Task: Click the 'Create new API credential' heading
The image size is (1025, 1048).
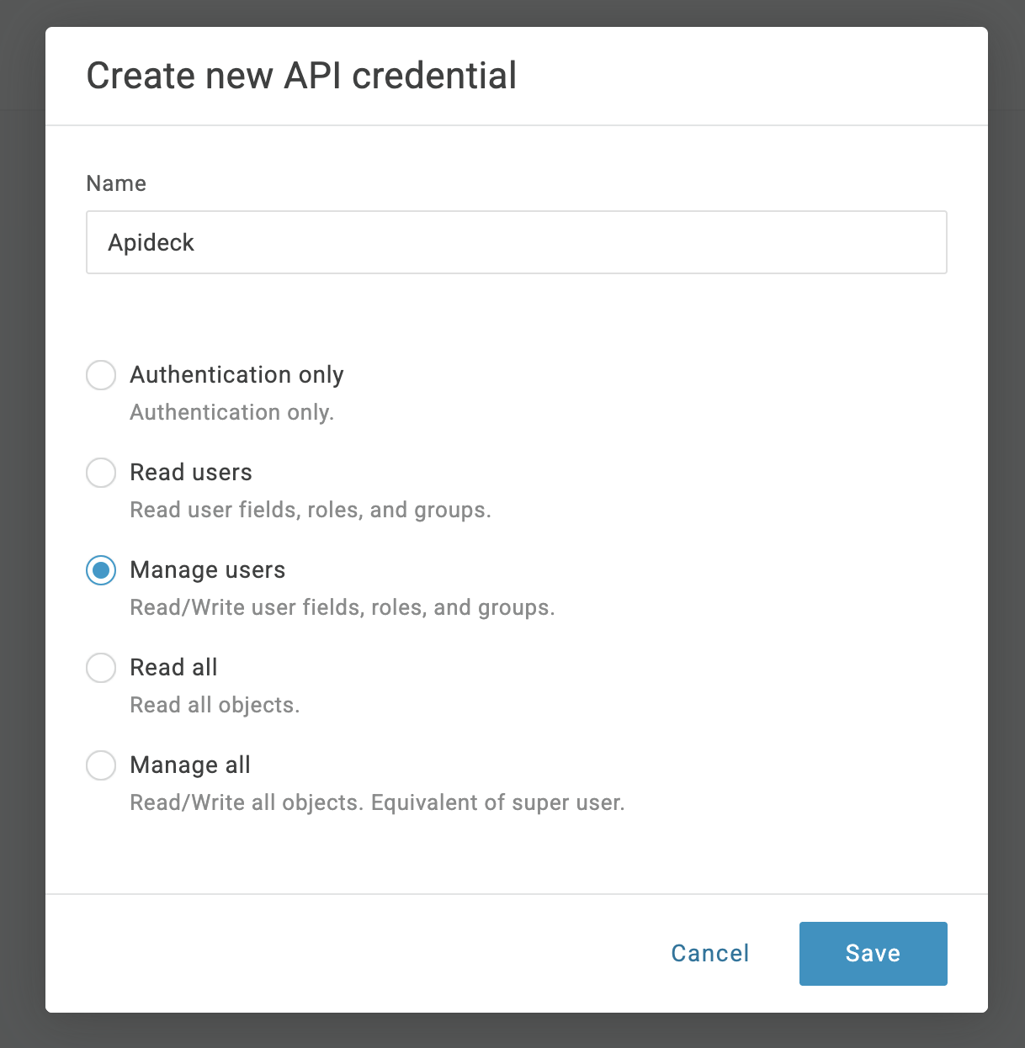Action: tap(301, 76)
